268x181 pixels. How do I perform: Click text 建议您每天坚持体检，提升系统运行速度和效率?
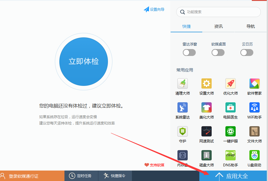[x=77, y=123]
